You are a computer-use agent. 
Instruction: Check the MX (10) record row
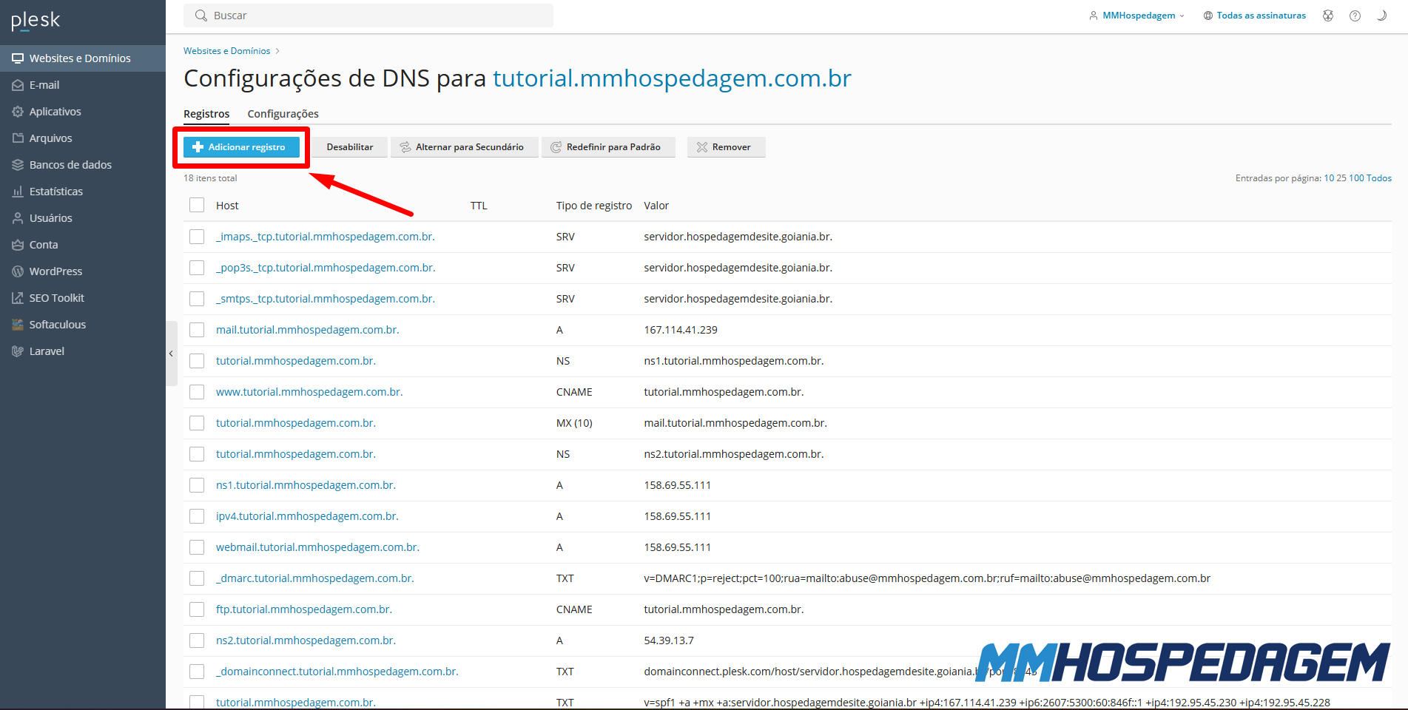[x=197, y=423]
